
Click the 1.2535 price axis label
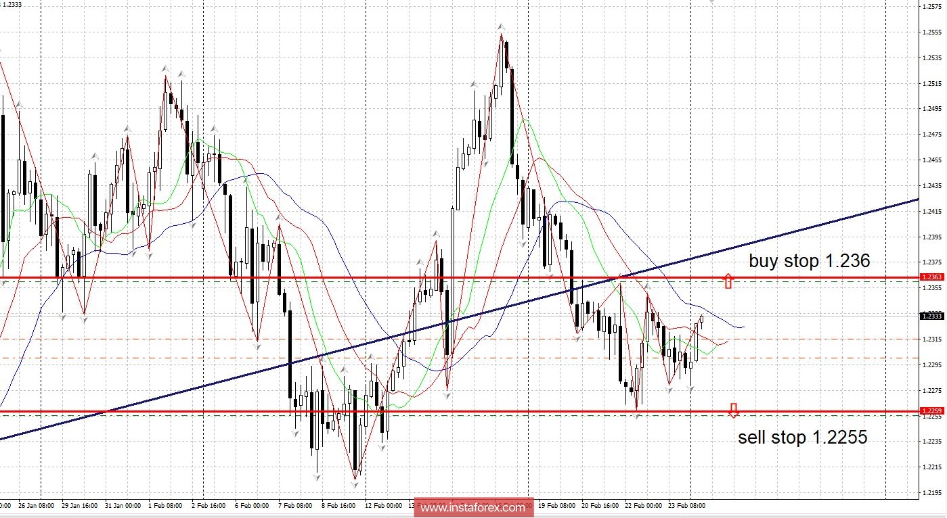[932, 57]
